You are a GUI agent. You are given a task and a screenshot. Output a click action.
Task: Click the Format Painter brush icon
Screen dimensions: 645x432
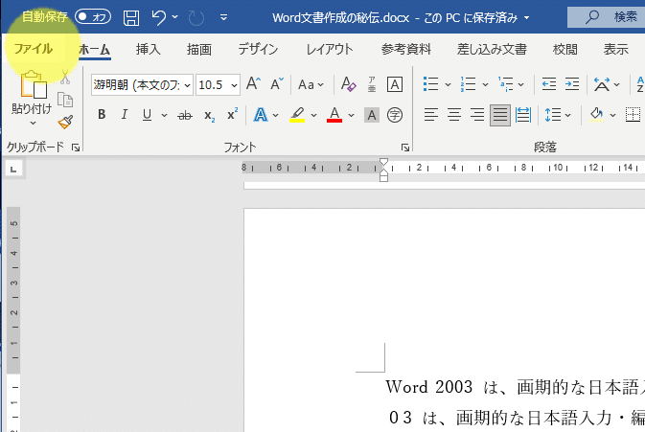click(65, 122)
